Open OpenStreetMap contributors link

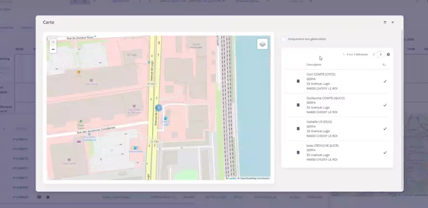(x=255, y=178)
